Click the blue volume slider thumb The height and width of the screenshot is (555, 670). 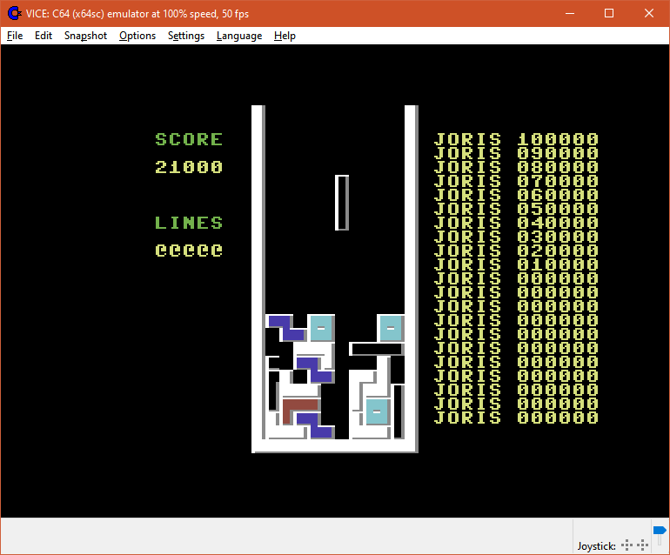point(660,531)
